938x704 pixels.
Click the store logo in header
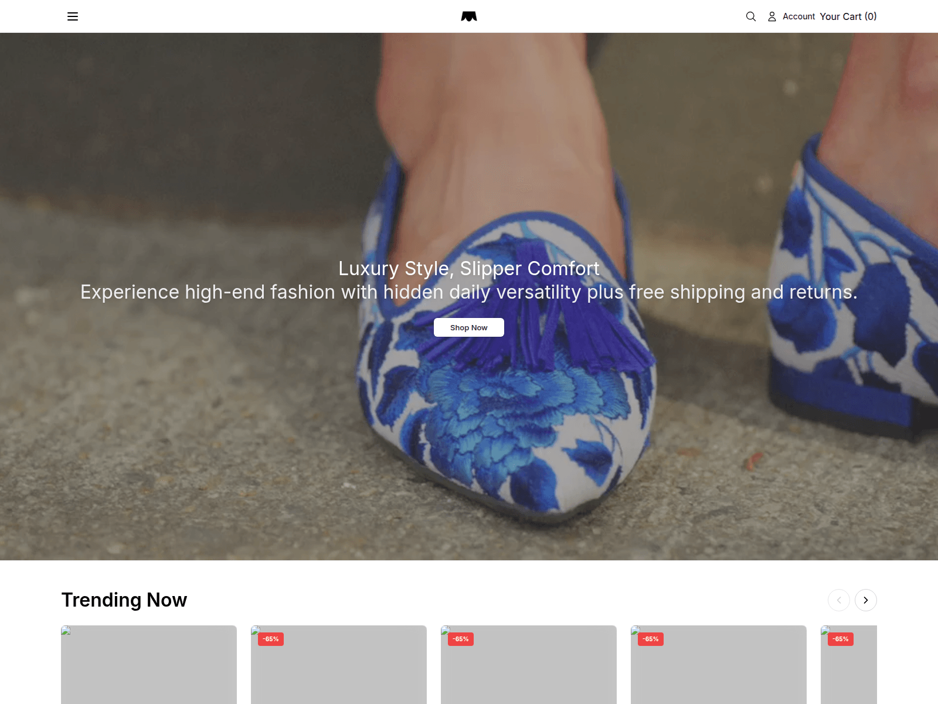pyautogui.click(x=469, y=16)
